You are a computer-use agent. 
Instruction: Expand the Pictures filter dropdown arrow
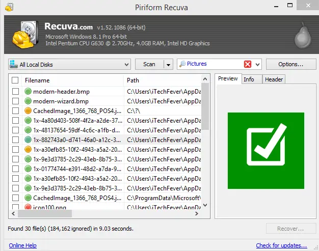[x=257, y=65]
